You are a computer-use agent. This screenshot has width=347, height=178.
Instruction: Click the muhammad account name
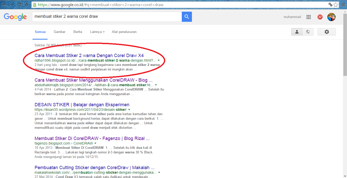tap(292, 17)
